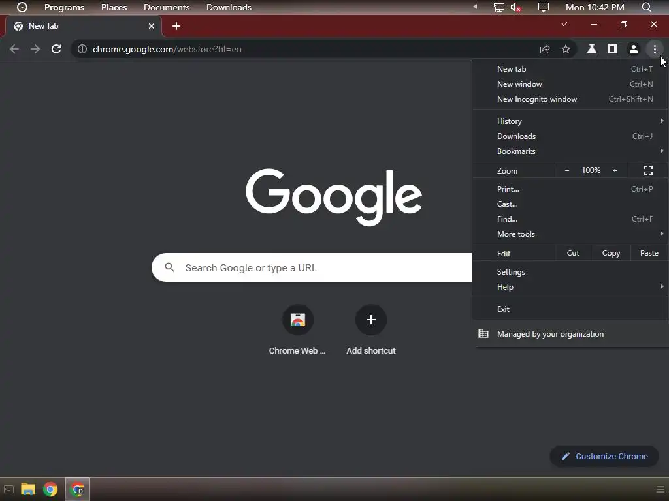The image size is (669, 501).
Task: Share this page icon in address bar
Action: (545, 49)
